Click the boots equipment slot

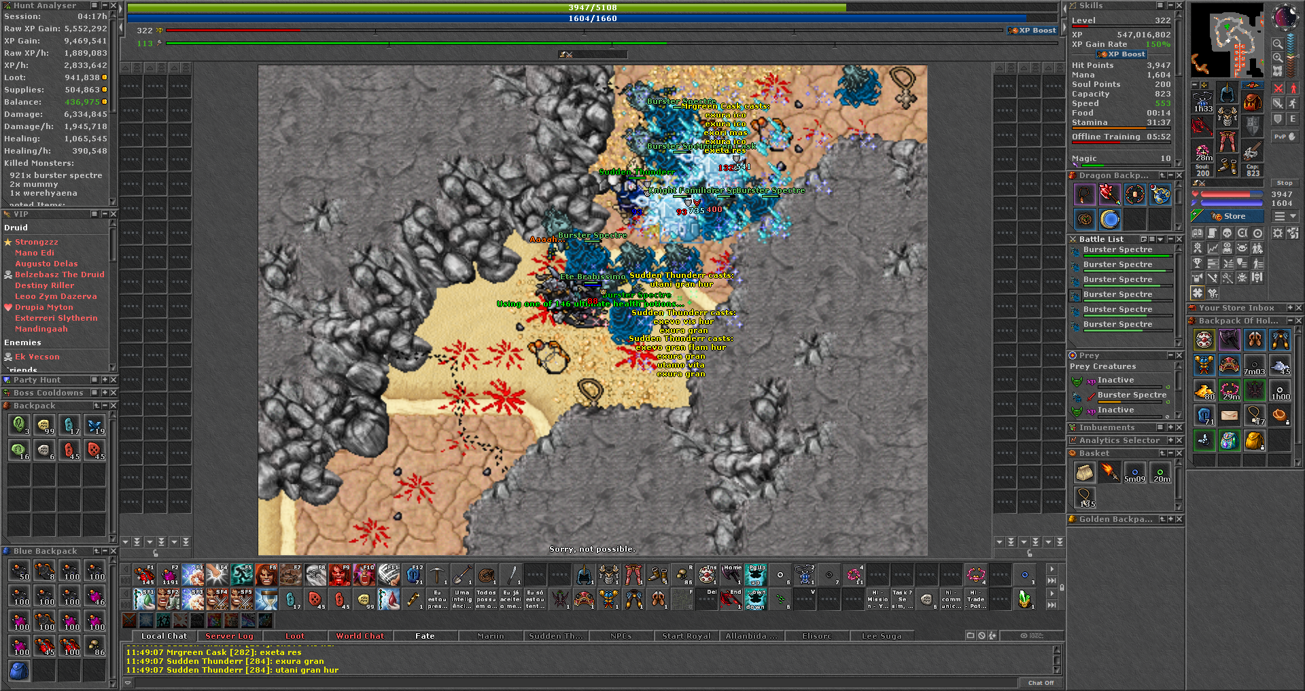(1228, 165)
